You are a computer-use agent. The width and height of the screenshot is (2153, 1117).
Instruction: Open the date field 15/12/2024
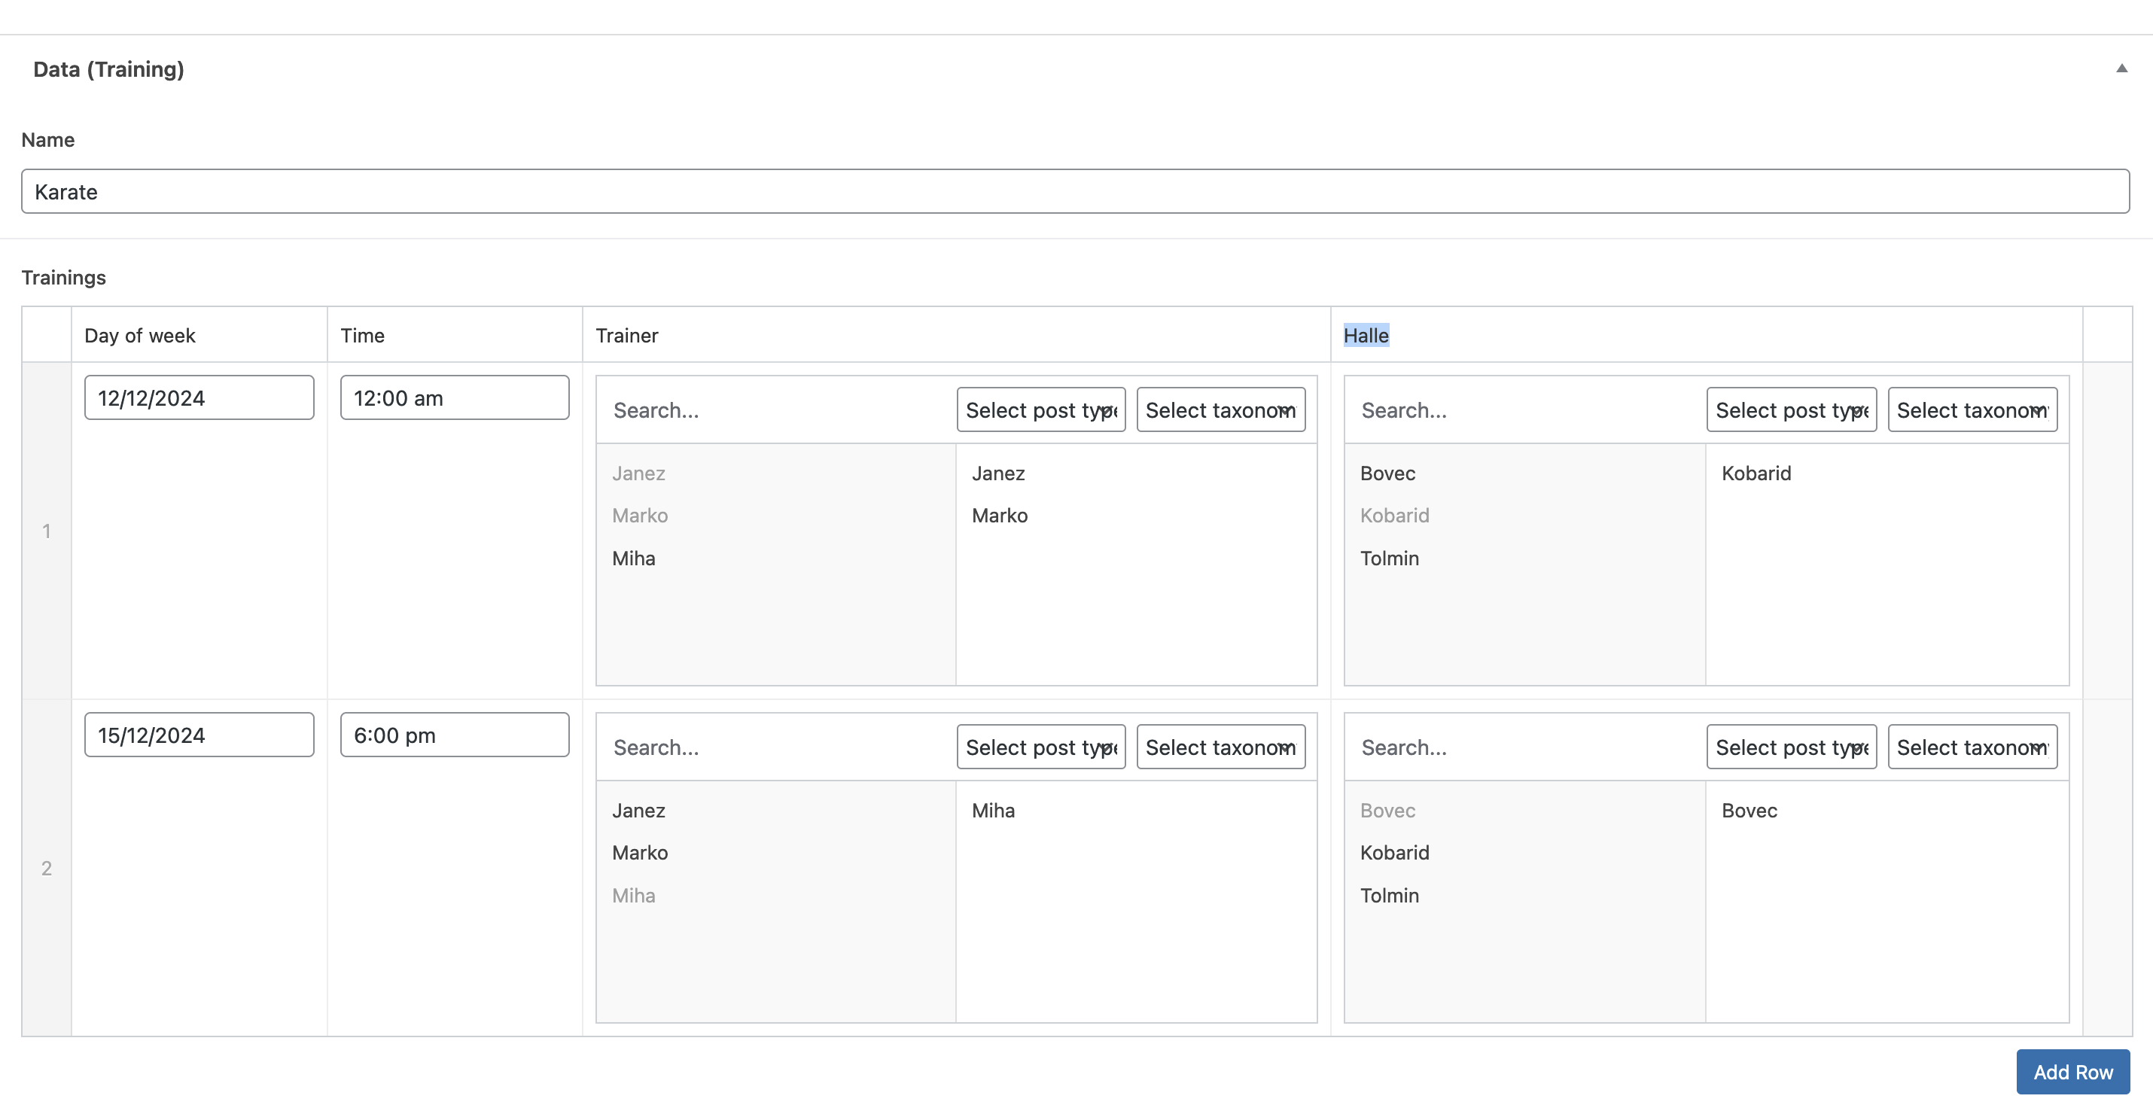pos(199,735)
